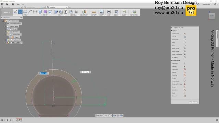Toggle visibility bulb of Origin folder
The height and width of the screenshot is (123, 219).
pyautogui.click(x=8, y=29)
